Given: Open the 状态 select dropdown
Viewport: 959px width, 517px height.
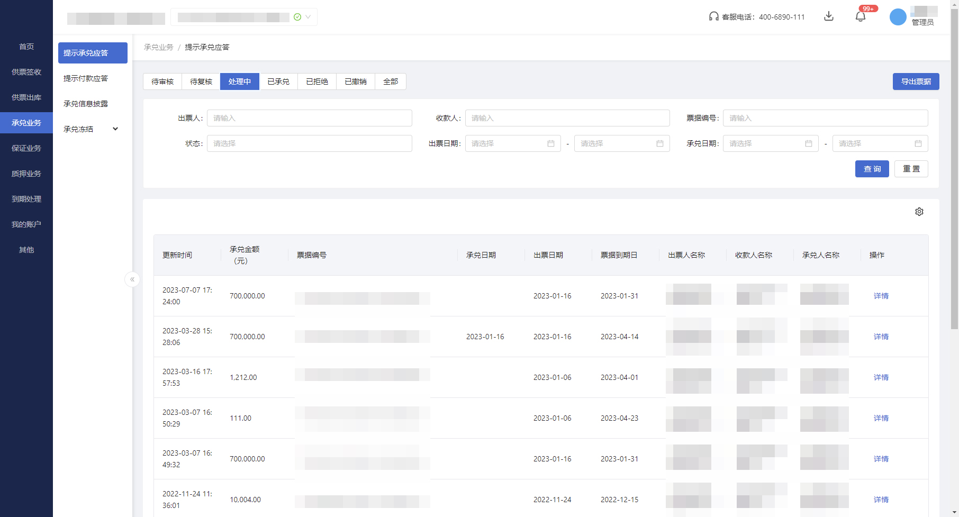Looking at the screenshot, I should tap(309, 143).
